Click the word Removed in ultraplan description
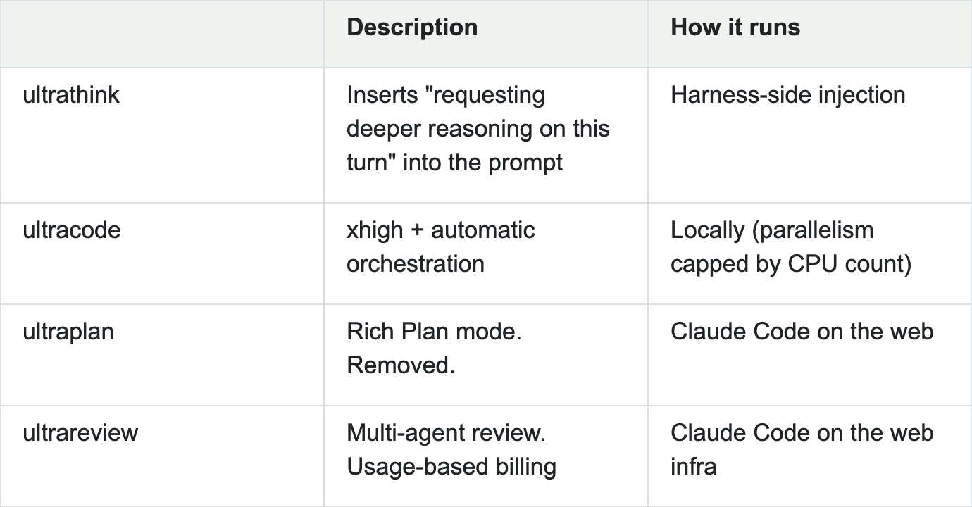 [x=401, y=365]
